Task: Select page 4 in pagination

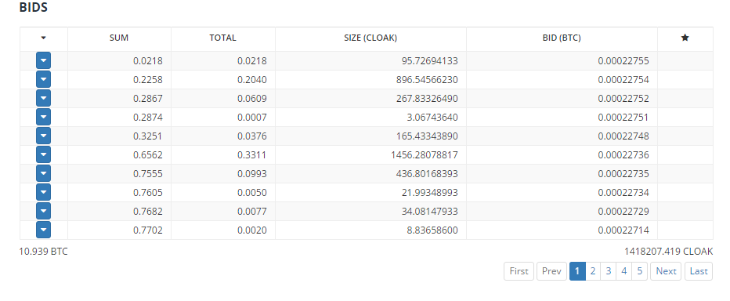Action: (623, 271)
